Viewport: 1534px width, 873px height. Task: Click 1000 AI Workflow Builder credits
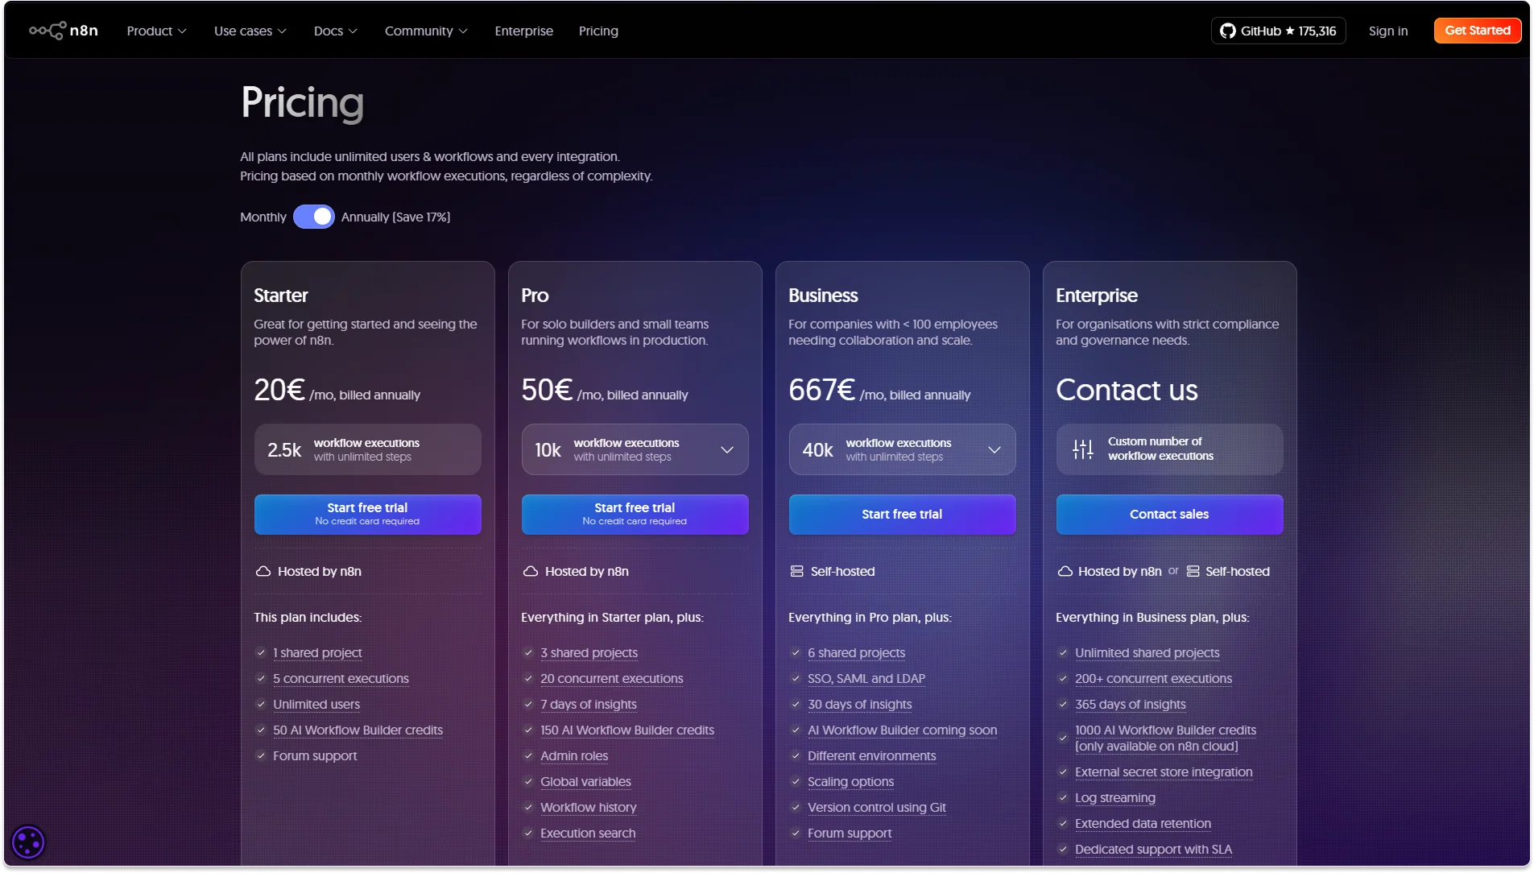tap(1165, 738)
